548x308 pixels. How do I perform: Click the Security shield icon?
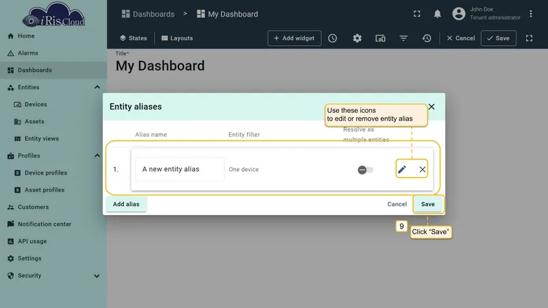point(10,276)
